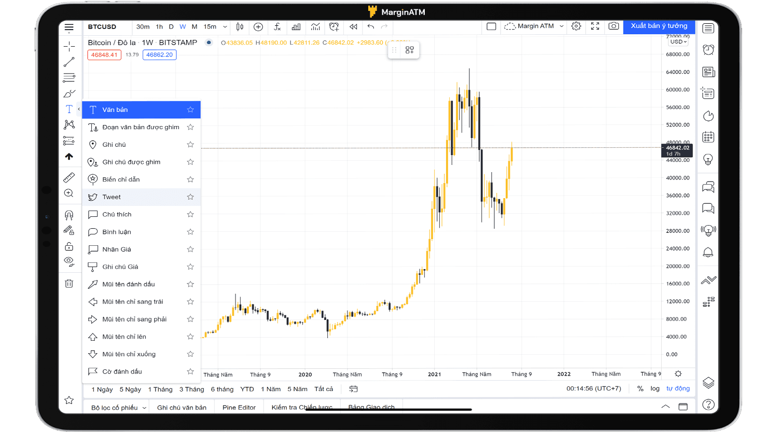Viewport: 778px width, 432px height.
Task: Choose Tweet drawing tool
Action: coord(141,197)
